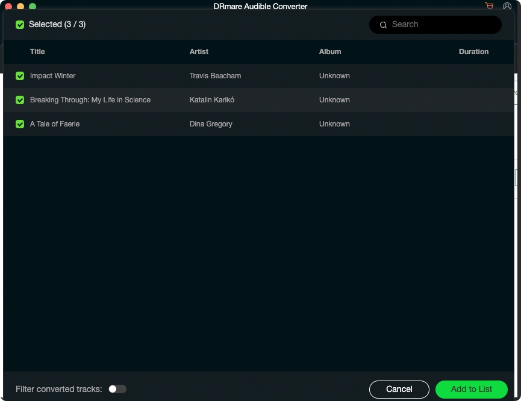The image size is (521, 401).
Task: Open the Audible store cart icon
Action: 488,6
